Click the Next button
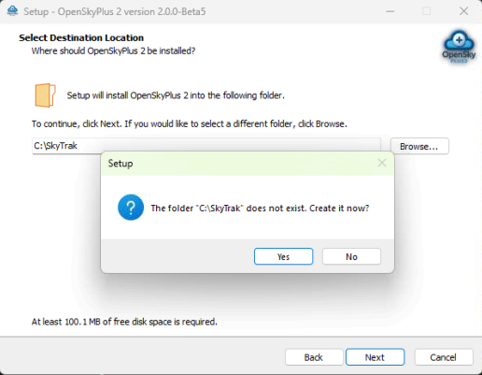This screenshot has width=482, height=375. [376, 357]
